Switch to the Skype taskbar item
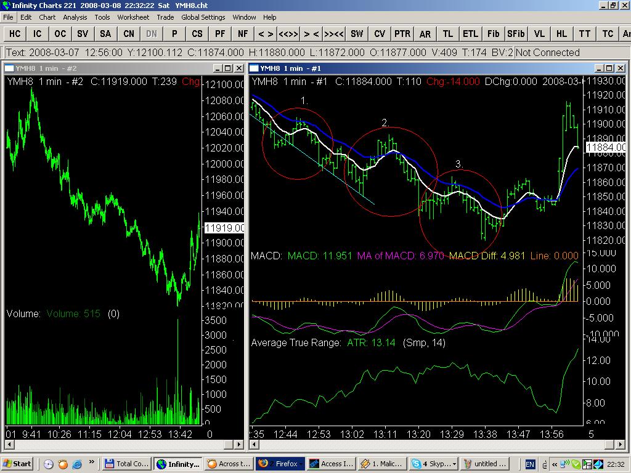The image size is (631, 473). pos(434,464)
